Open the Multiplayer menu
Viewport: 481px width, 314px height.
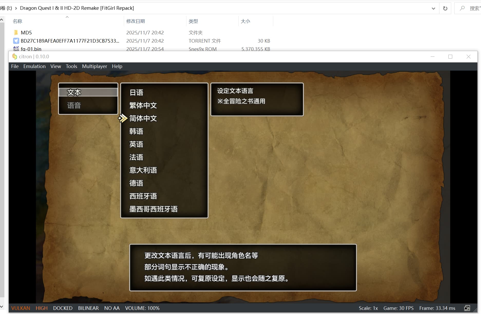coord(95,66)
